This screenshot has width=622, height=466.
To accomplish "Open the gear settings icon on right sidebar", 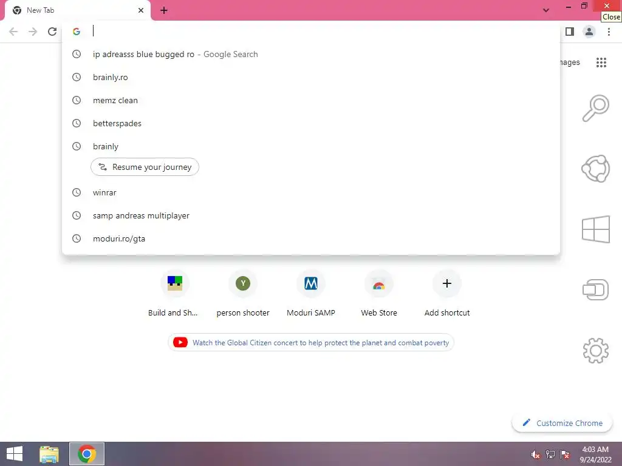I will click(x=595, y=350).
